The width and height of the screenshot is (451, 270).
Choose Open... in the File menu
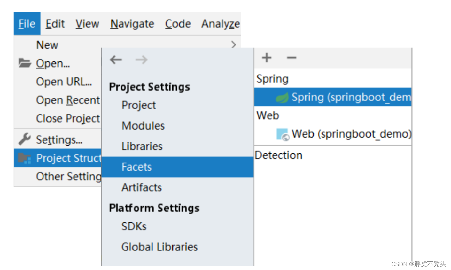pyautogui.click(x=53, y=63)
